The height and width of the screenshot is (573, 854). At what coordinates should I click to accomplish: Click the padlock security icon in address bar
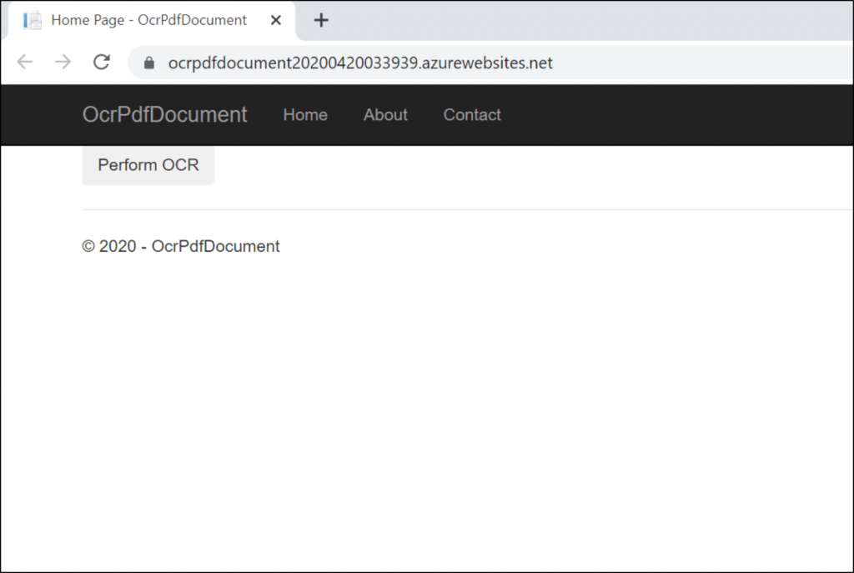tap(148, 63)
